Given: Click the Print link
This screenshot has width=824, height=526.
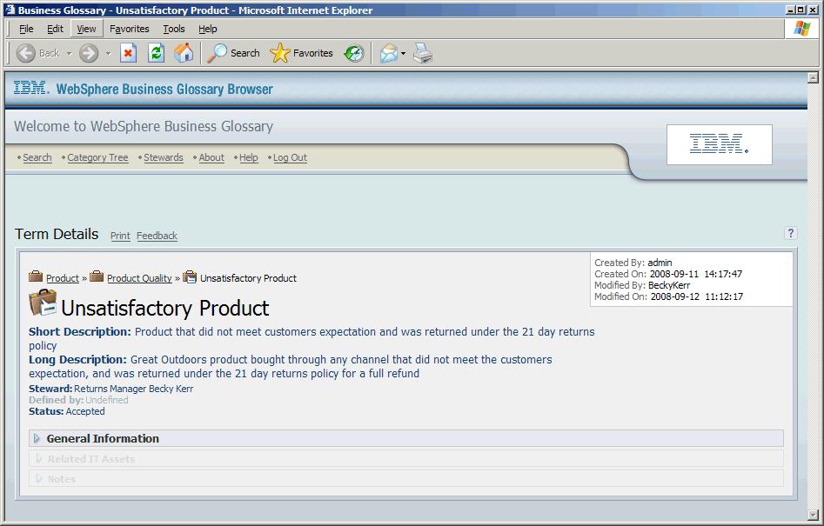Looking at the screenshot, I should [120, 236].
